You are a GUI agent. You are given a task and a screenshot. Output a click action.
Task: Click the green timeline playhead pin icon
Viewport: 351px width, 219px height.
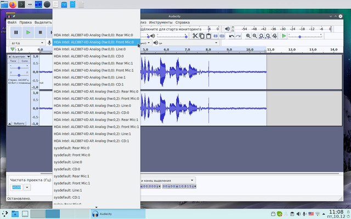[13, 49]
